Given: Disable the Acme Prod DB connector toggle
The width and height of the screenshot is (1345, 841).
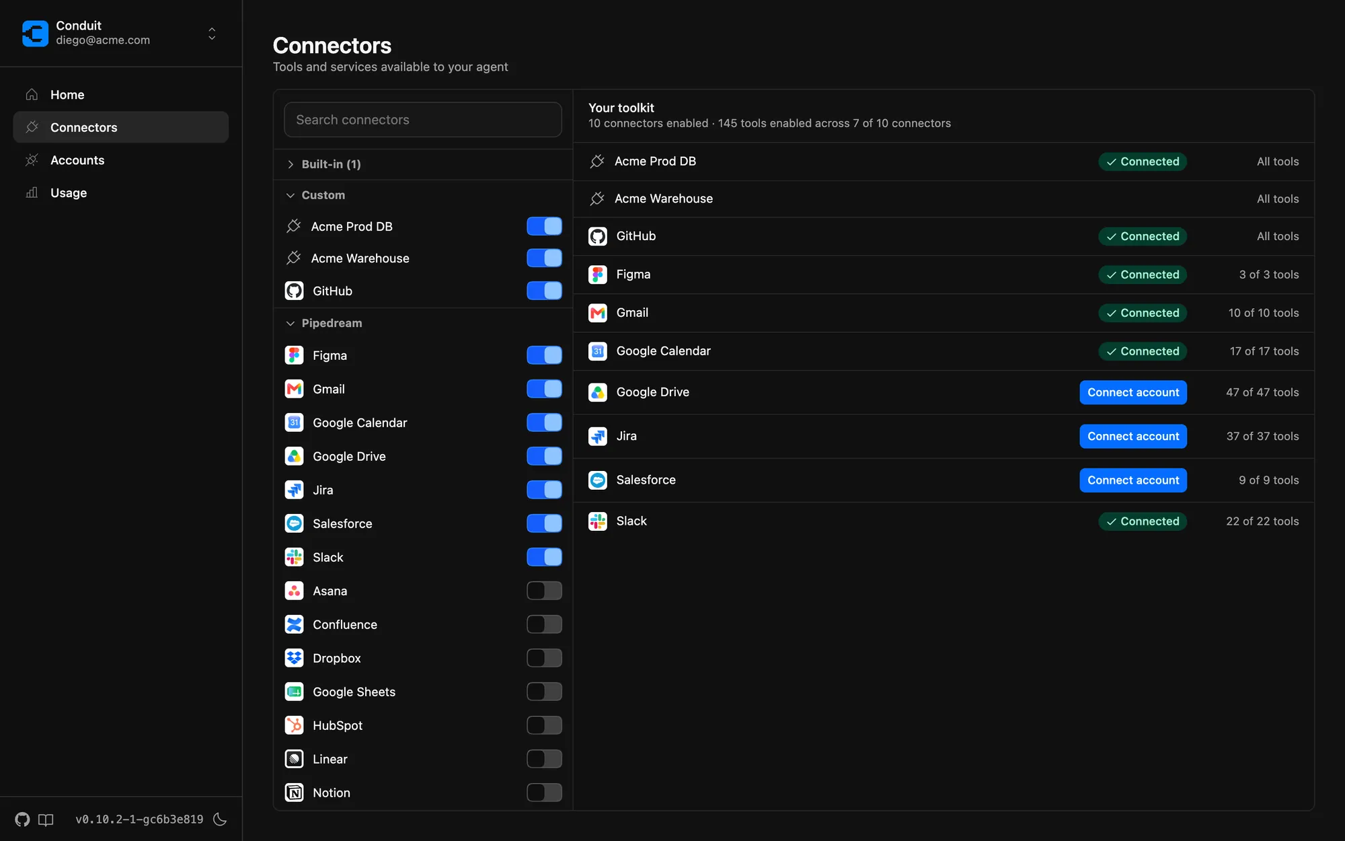Looking at the screenshot, I should (x=544, y=226).
